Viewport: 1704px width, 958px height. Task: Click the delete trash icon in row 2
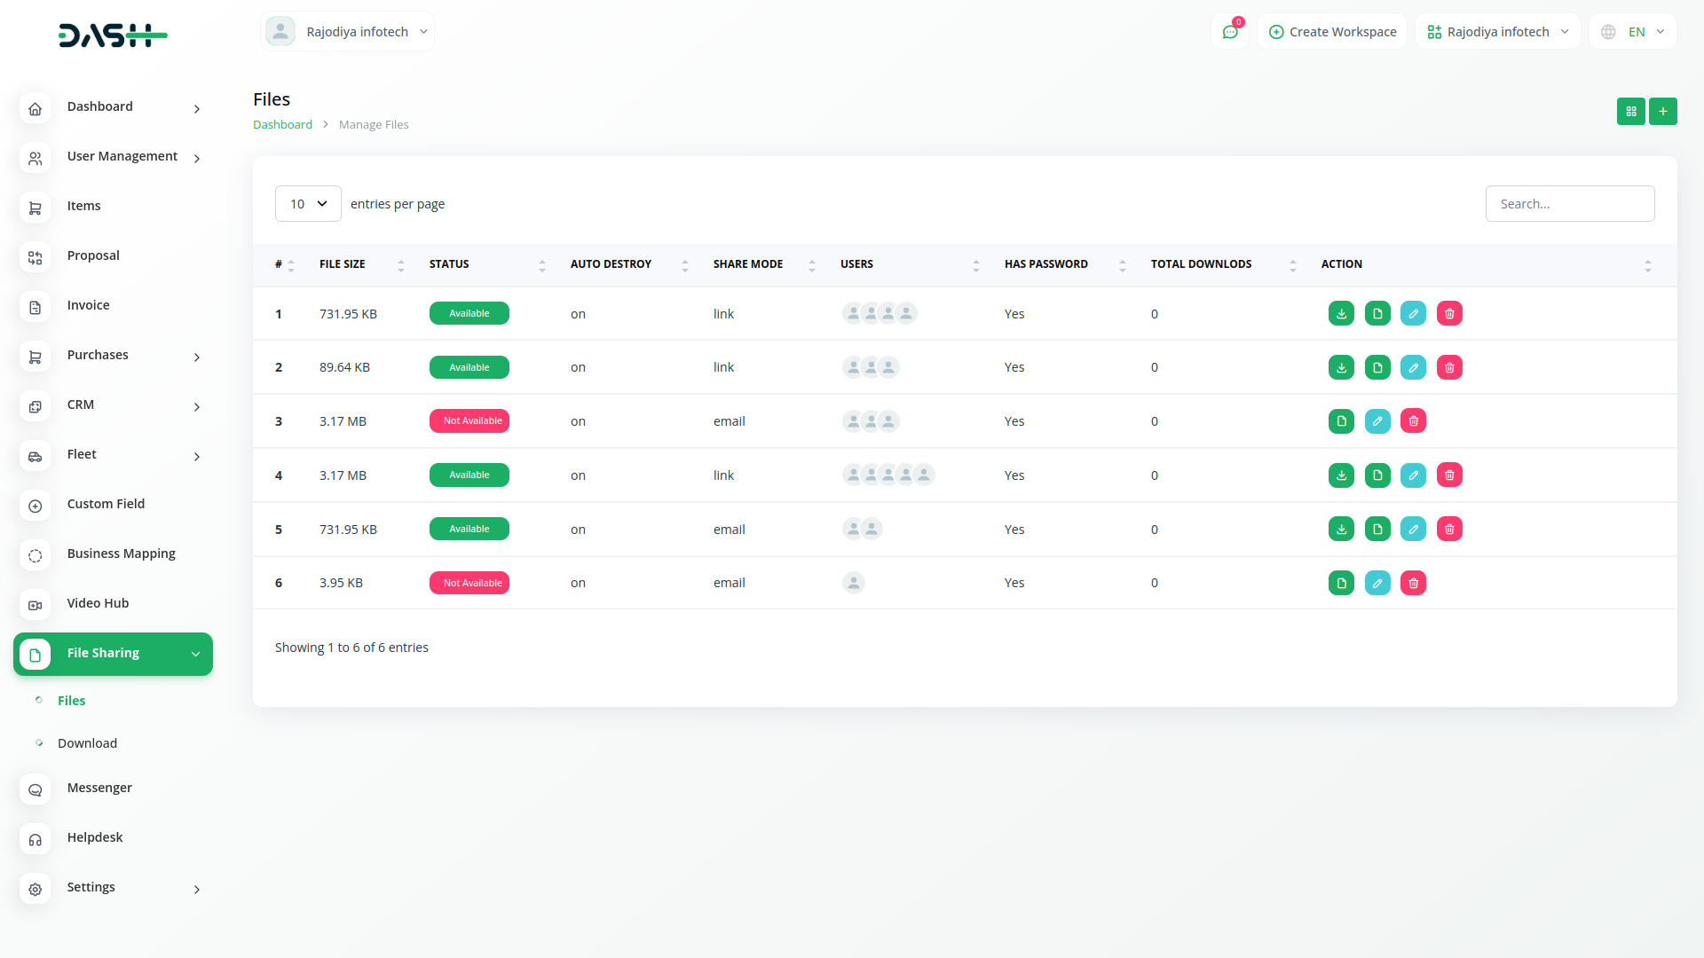[1449, 367]
